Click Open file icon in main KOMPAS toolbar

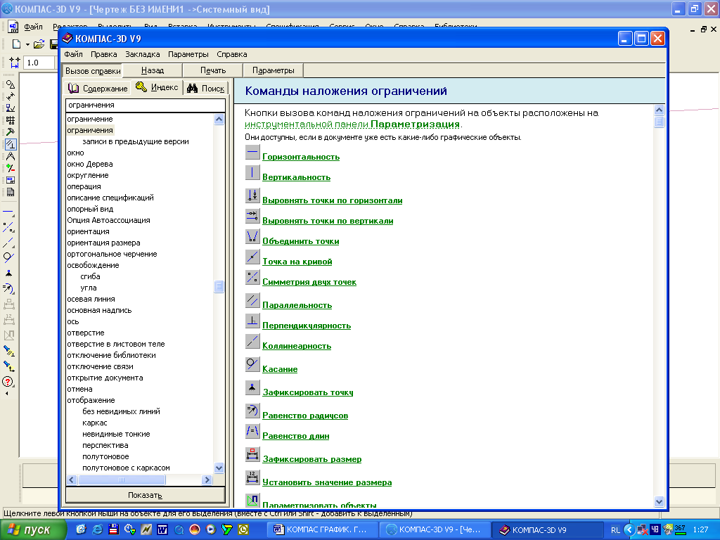39,44
